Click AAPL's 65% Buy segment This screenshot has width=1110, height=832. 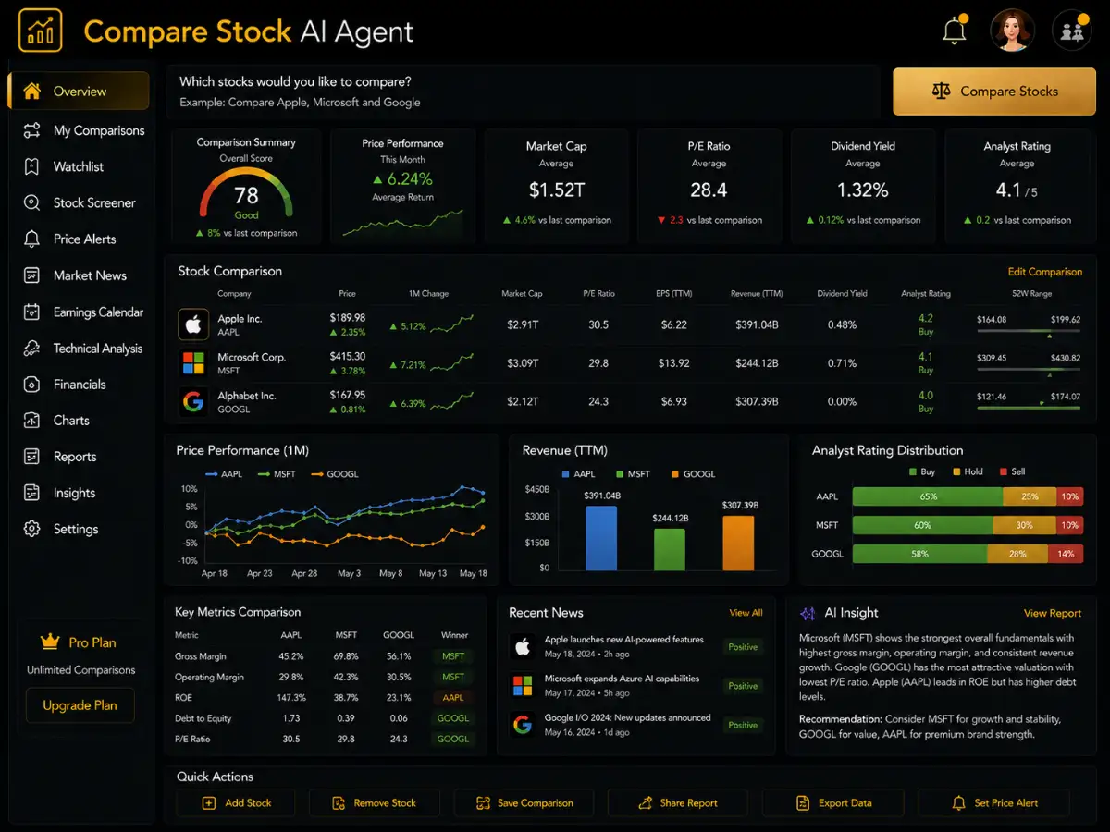(x=927, y=496)
